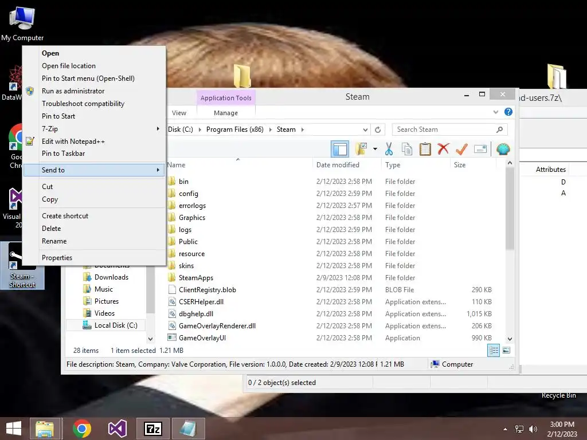Image resolution: width=587 pixels, height=440 pixels.
Task: Expand the folder options dropdown arrow
Action: pos(375,149)
